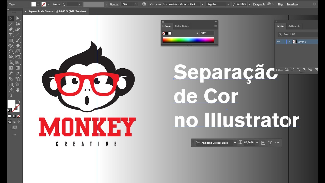325x183 pixels.
Task: Select the Hand tool
Action: 18,90
